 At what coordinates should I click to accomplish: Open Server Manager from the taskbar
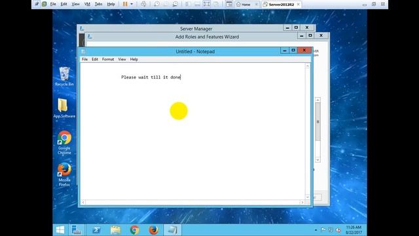click(x=77, y=230)
